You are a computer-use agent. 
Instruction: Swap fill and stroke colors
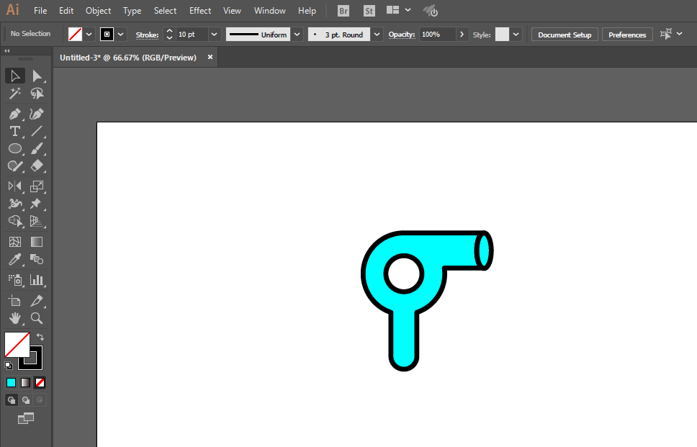40,337
